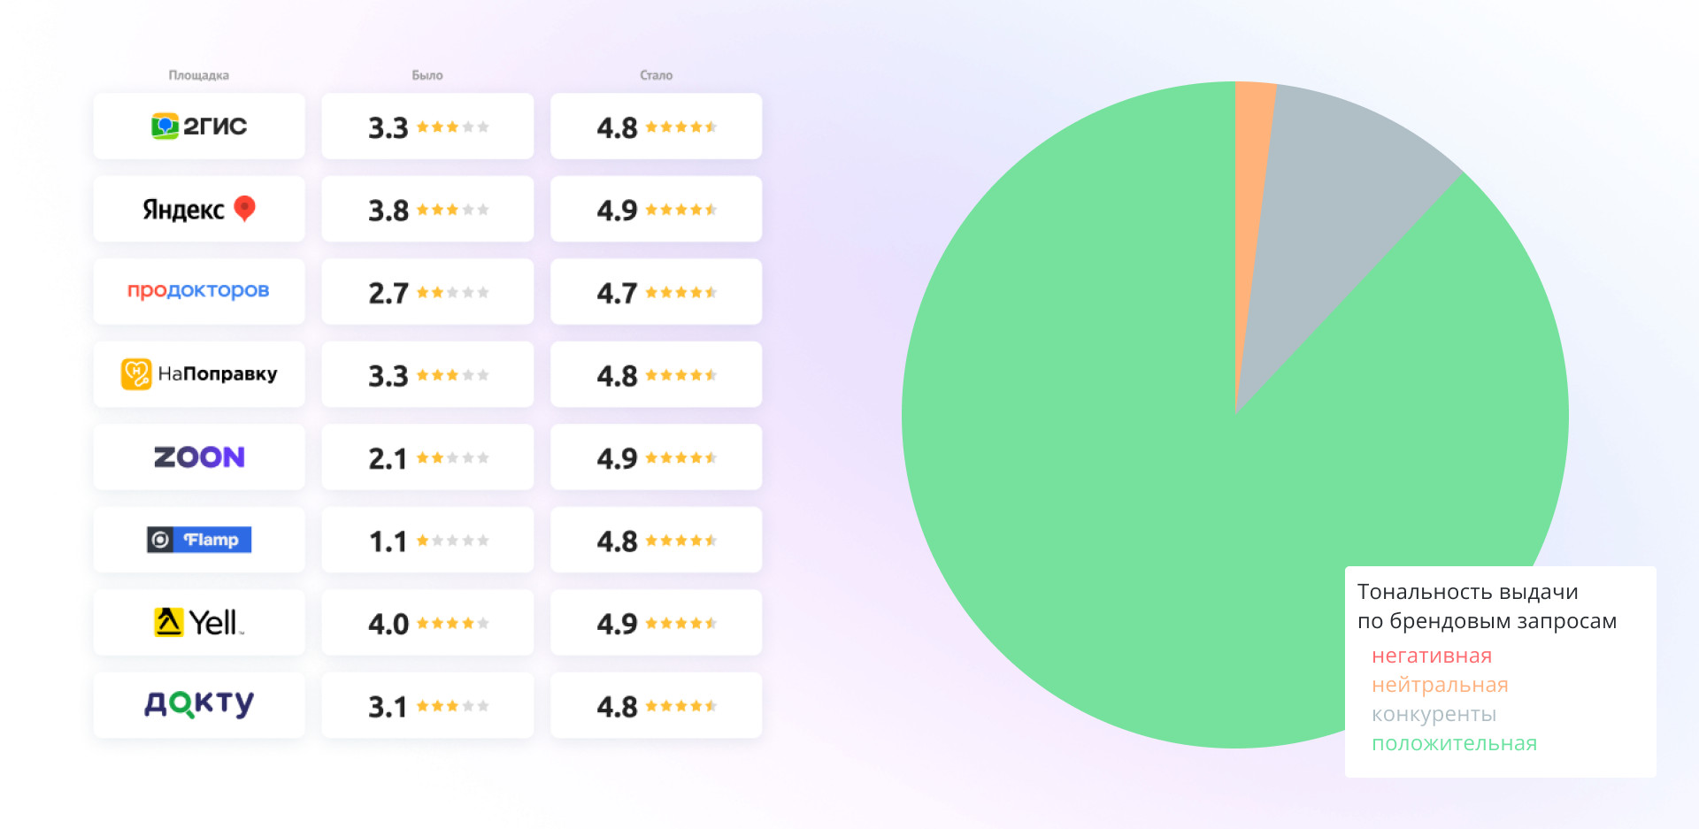This screenshot has height=829, width=1699.
Task: Click the ZOON logo
Action: coord(199,457)
